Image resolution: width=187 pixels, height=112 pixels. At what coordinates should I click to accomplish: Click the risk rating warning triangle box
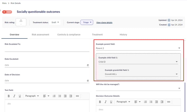tap(21, 22)
